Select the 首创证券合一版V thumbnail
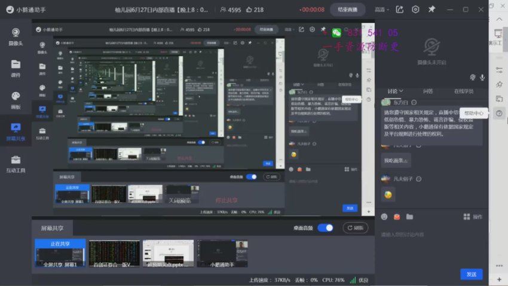The height and width of the screenshot is (286, 508). point(114,253)
